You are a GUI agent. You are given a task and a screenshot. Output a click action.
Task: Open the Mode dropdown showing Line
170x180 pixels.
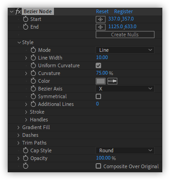coord(125,50)
